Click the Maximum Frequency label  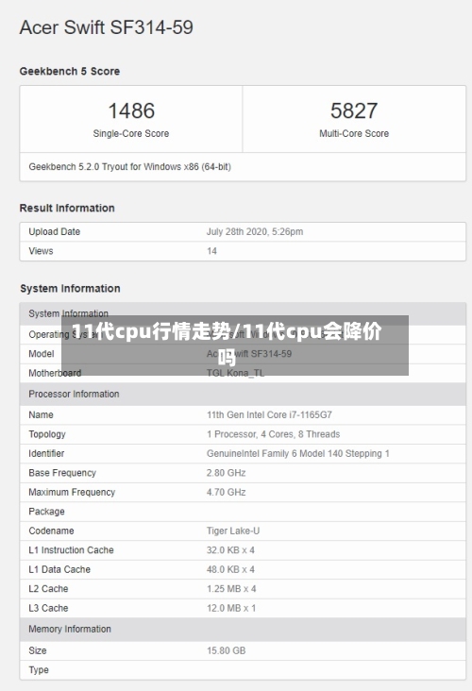[72, 492]
